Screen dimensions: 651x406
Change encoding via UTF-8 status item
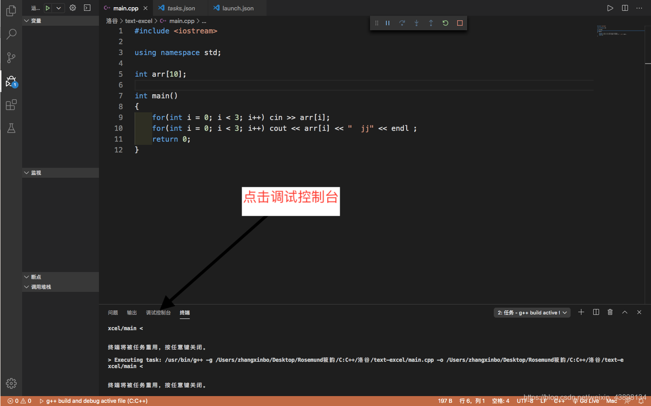(525, 401)
